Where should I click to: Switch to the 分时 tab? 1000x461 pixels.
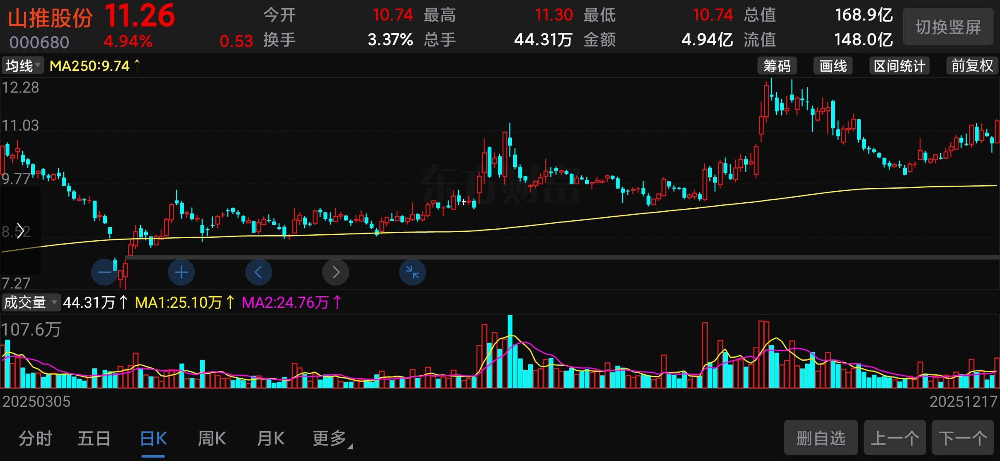pos(35,438)
